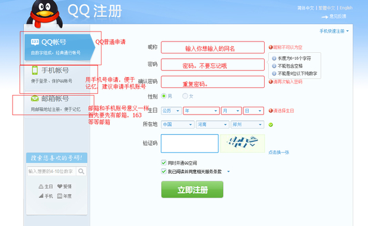The height and width of the screenshot is (226, 368).
Task: Click the 昵称 nickname input field
Action: click(212, 47)
